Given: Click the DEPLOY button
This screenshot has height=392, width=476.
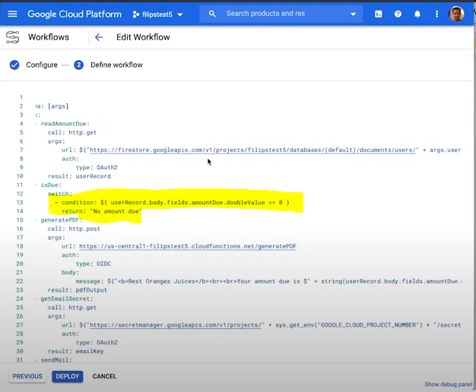Looking at the screenshot, I should [67, 376].
